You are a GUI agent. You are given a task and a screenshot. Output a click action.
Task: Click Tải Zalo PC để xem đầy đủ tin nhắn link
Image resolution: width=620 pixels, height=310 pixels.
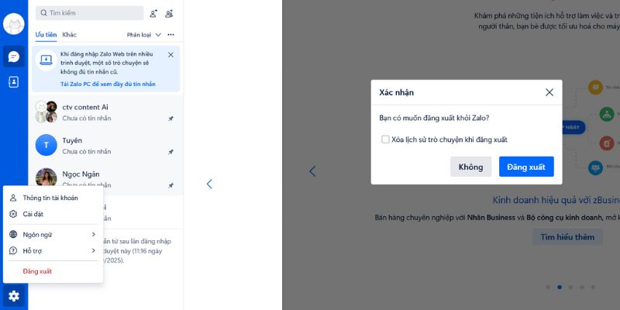tap(108, 84)
